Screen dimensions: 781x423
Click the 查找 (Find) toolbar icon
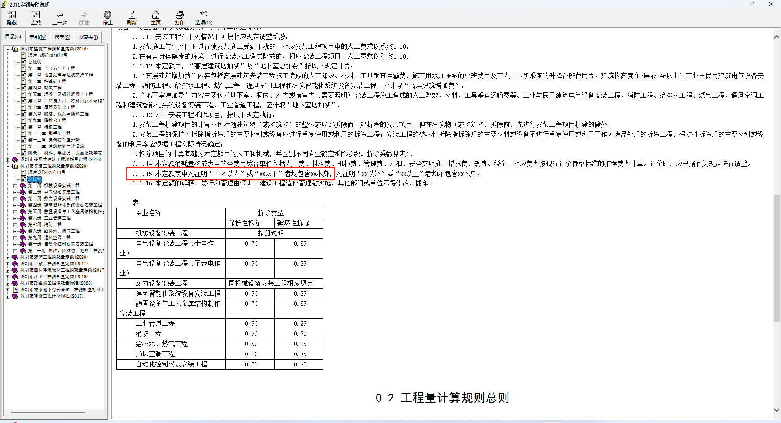[x=36, y=18]
